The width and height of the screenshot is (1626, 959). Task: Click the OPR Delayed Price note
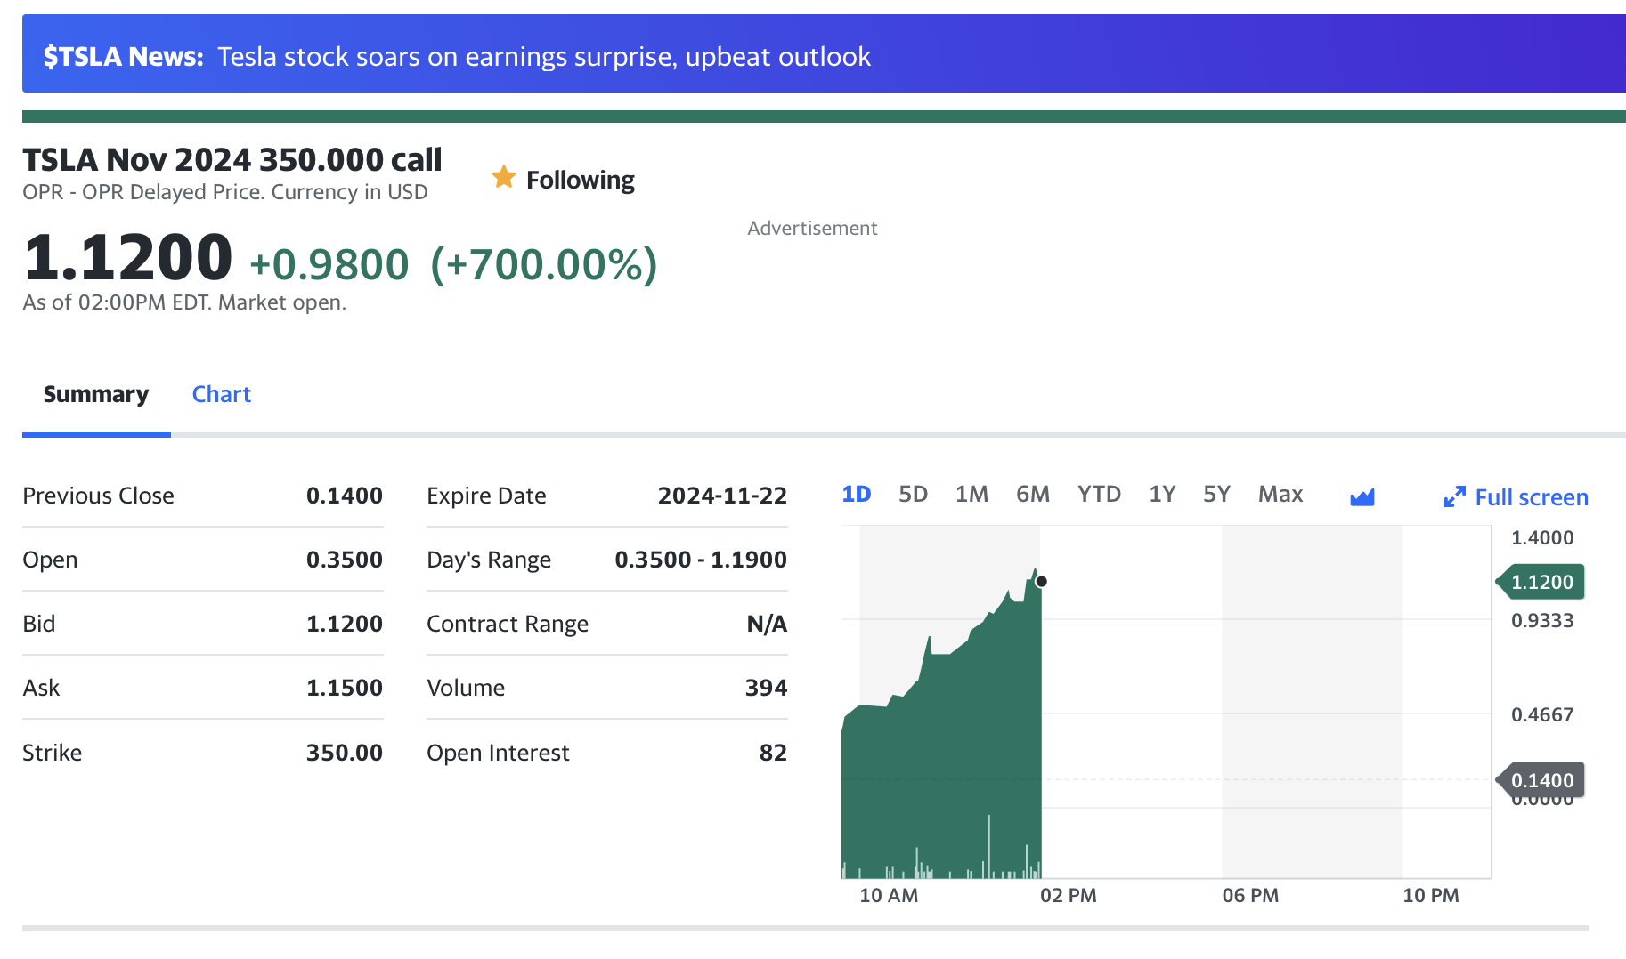point(225,192)
